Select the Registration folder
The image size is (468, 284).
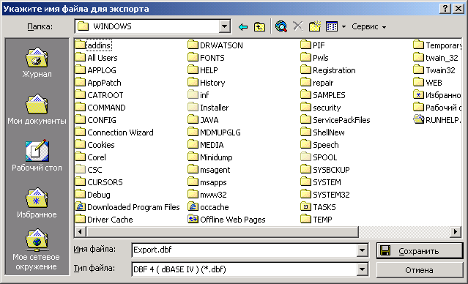coord(328,70)
